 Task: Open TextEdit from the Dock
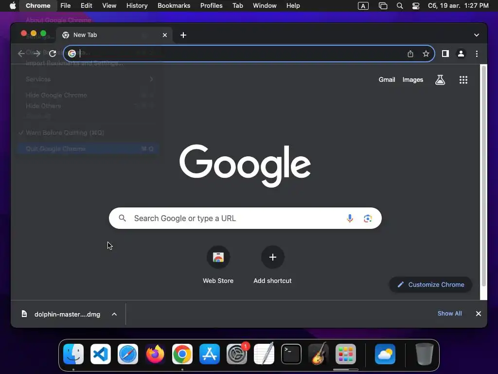pyautogui.click(x=264, y=354)
